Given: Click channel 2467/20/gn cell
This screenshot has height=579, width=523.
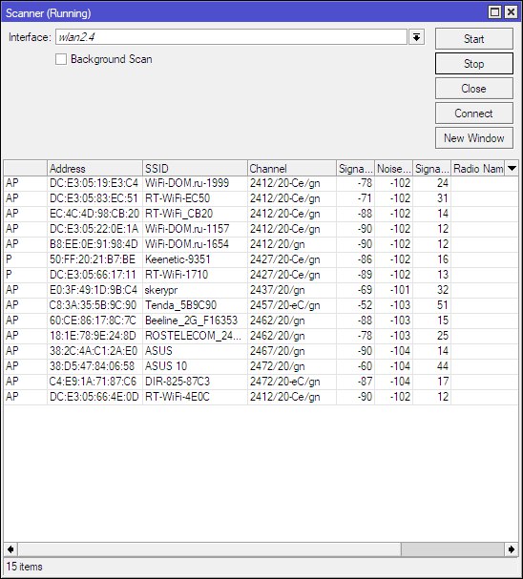Looking at the screenshot, I should click(x=278, y=351).
